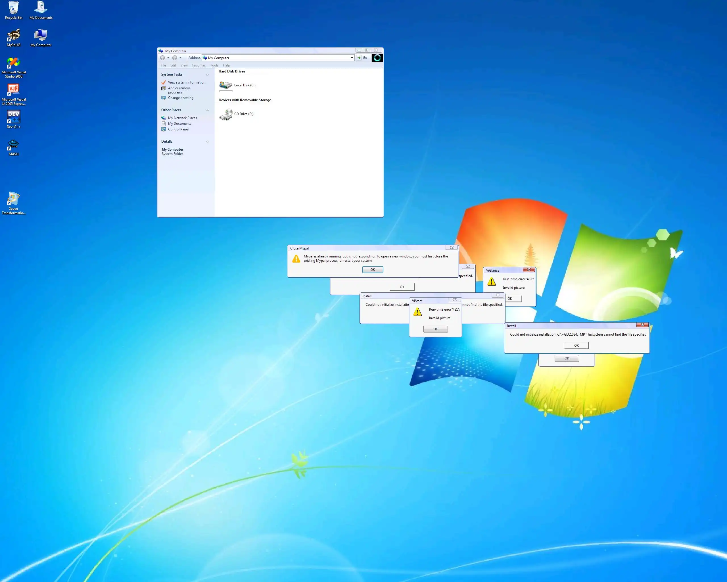This screenshot has height=582, width=727.
Task: Open the Control Panel link
Action: 178,129
